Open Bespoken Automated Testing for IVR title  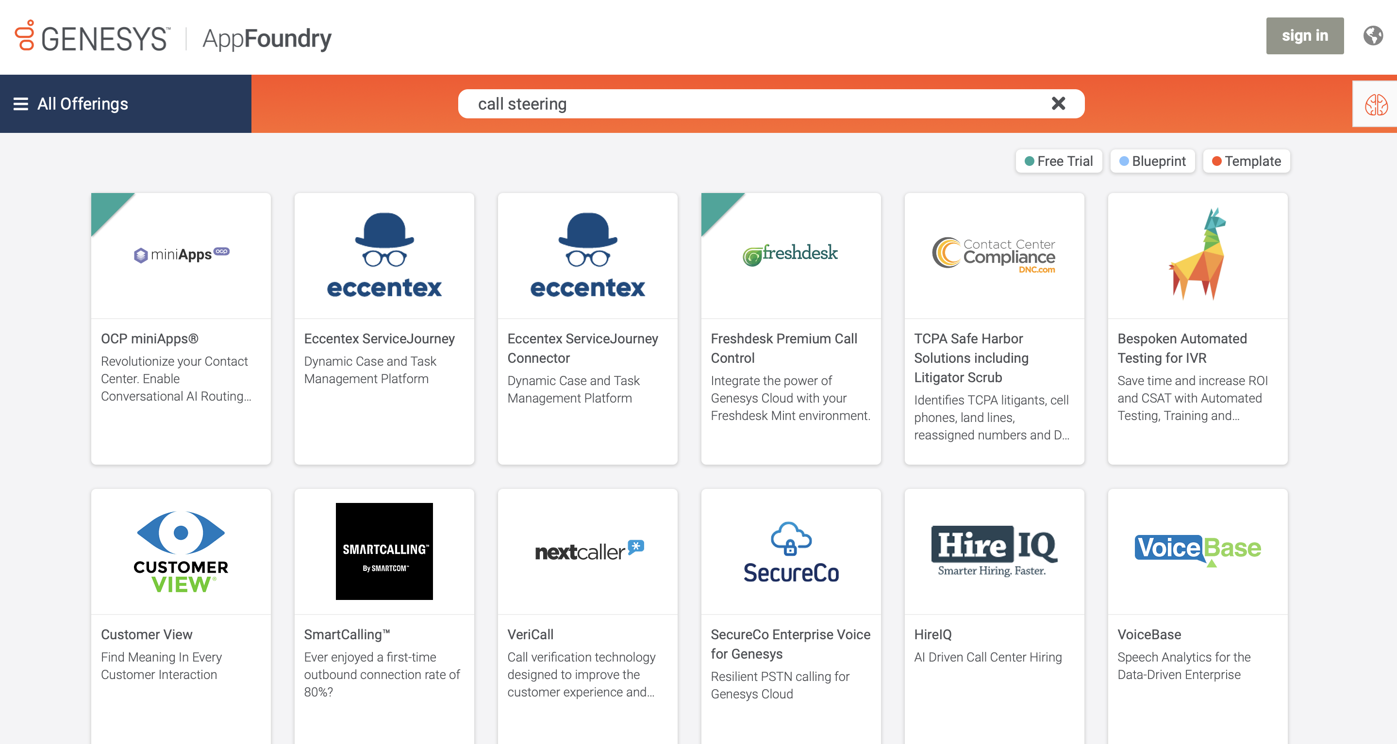1182,348
